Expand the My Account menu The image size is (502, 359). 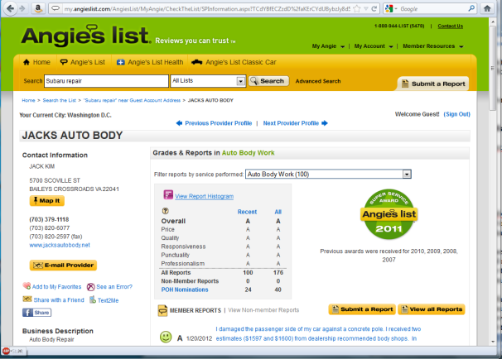[x=374, y=46]
